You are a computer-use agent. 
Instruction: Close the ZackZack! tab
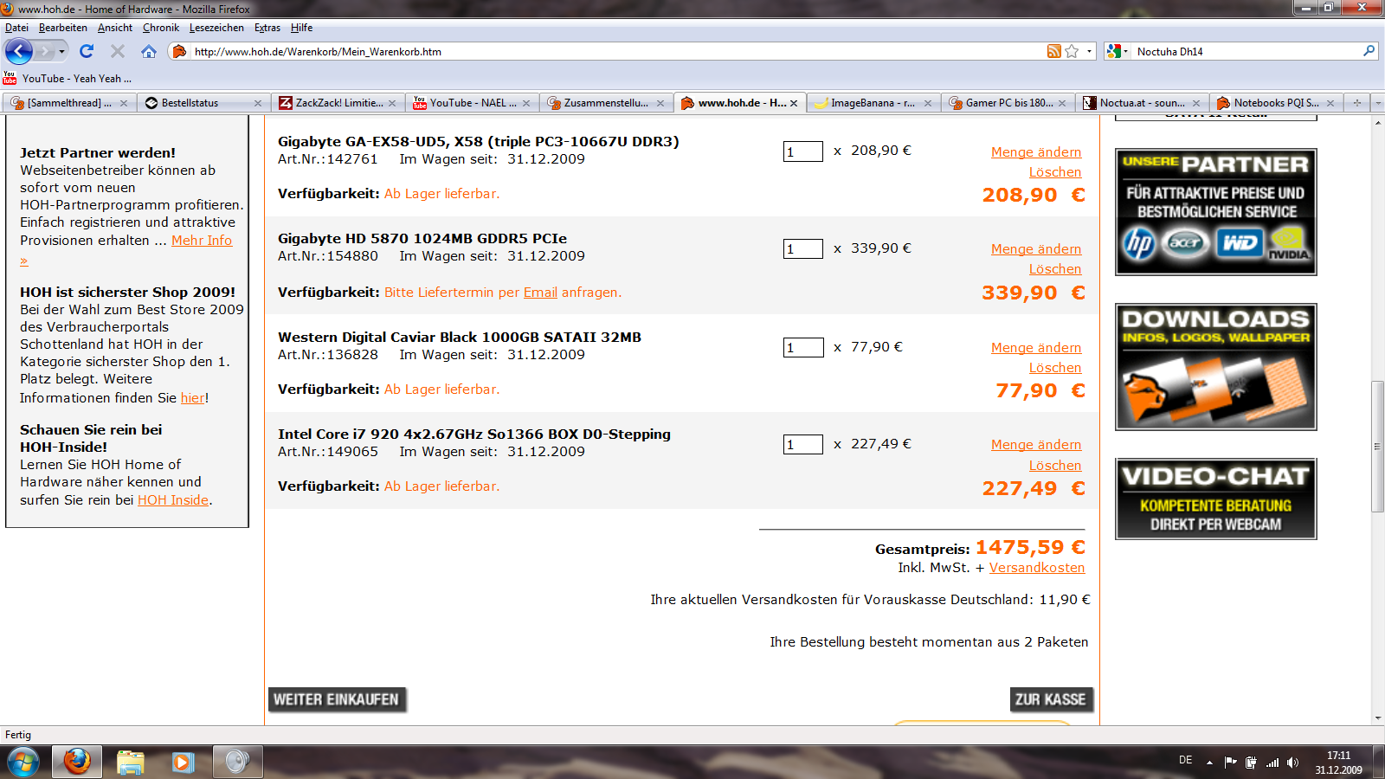pos(392,103)
